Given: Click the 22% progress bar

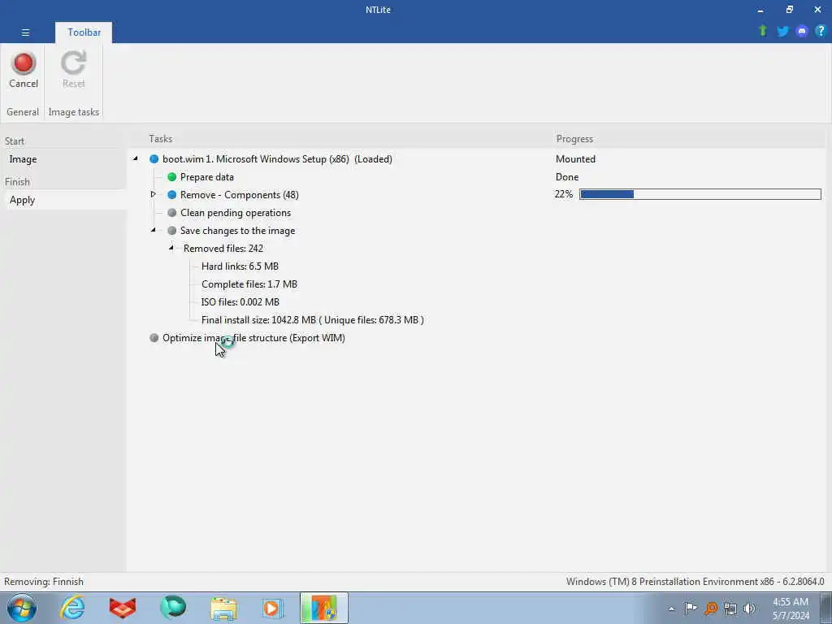Looking at the screenshot, I should [700, 194].
